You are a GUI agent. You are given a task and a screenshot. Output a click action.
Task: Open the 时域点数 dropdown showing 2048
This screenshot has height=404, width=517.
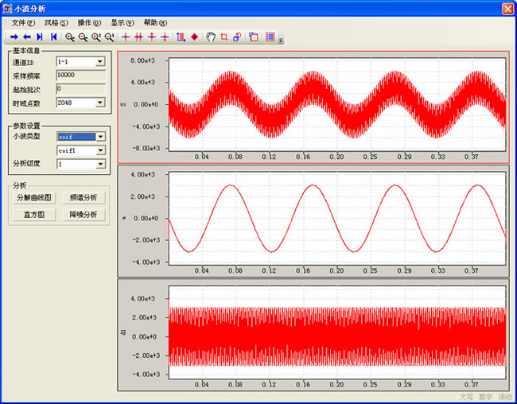coord(100,103)
